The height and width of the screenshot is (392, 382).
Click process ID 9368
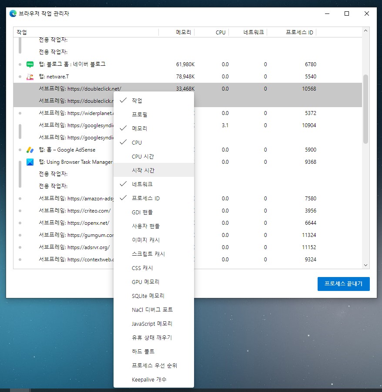[x=311, y=162]
